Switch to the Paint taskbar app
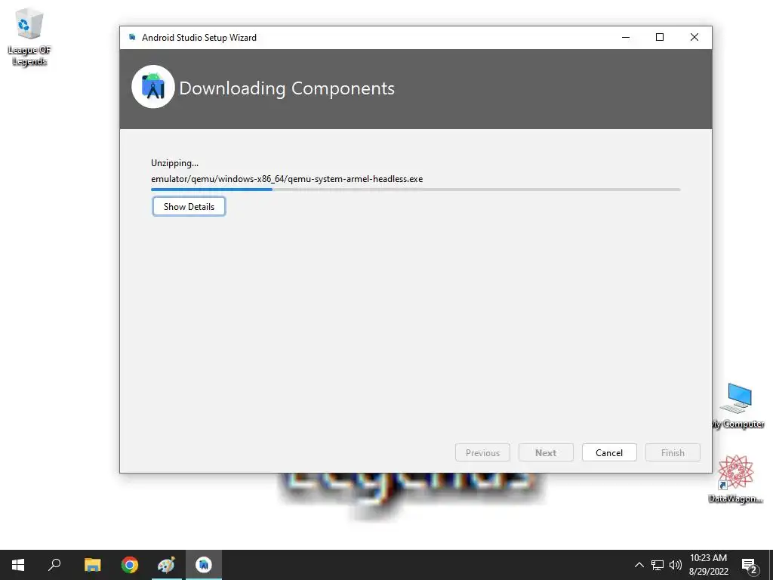 166,565
